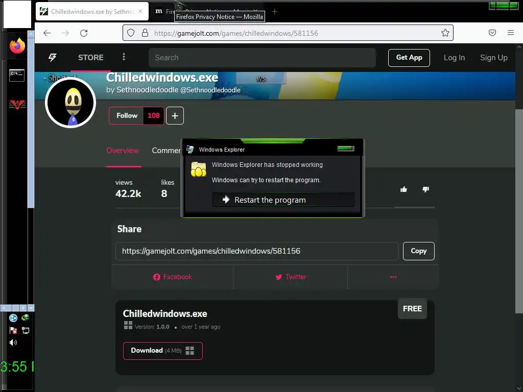Open the STORE navigation item

[x=91, y=57]
